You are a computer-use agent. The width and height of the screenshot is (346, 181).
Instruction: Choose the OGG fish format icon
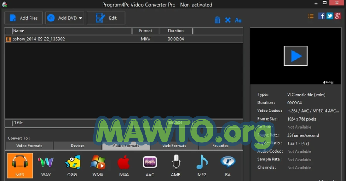point(72,165)
